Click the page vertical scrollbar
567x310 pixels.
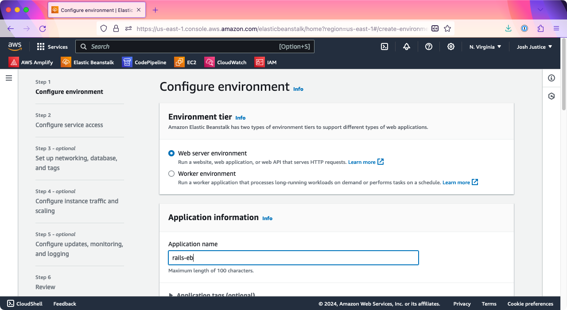[564, 74]
